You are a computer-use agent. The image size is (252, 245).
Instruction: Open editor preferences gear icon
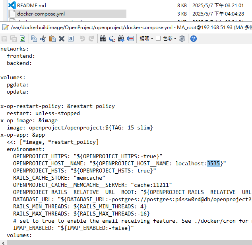coord(182,39)
